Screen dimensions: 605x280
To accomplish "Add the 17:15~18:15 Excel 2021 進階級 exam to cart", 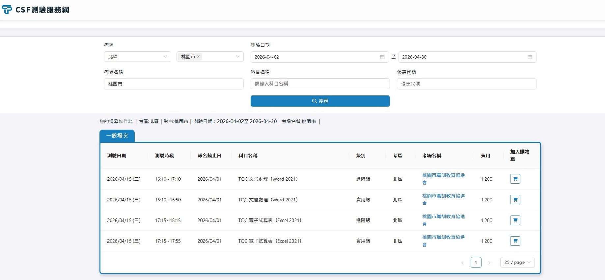I will tap(515, 220).
